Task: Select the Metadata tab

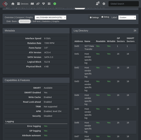Action: point(25,21)
